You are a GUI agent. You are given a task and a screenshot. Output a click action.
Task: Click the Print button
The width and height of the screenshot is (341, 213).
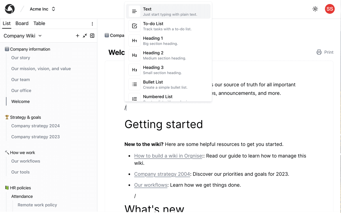click(x=325, y=52)
